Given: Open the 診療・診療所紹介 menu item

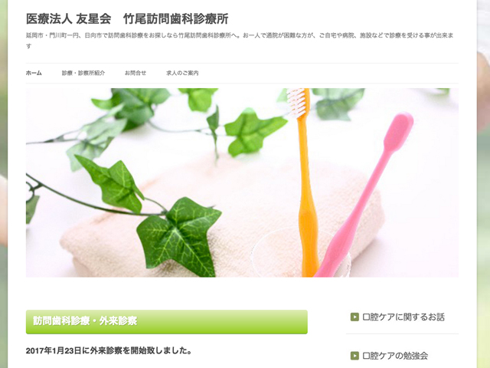Looking at the screenshot, I should tap(83, 73).
